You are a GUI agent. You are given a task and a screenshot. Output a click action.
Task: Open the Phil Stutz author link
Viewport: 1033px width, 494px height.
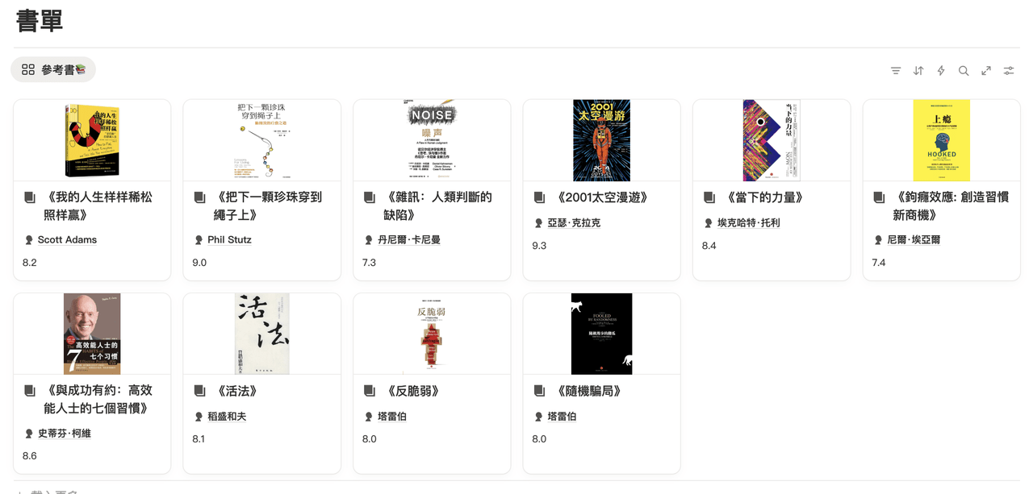click(229, 240)
